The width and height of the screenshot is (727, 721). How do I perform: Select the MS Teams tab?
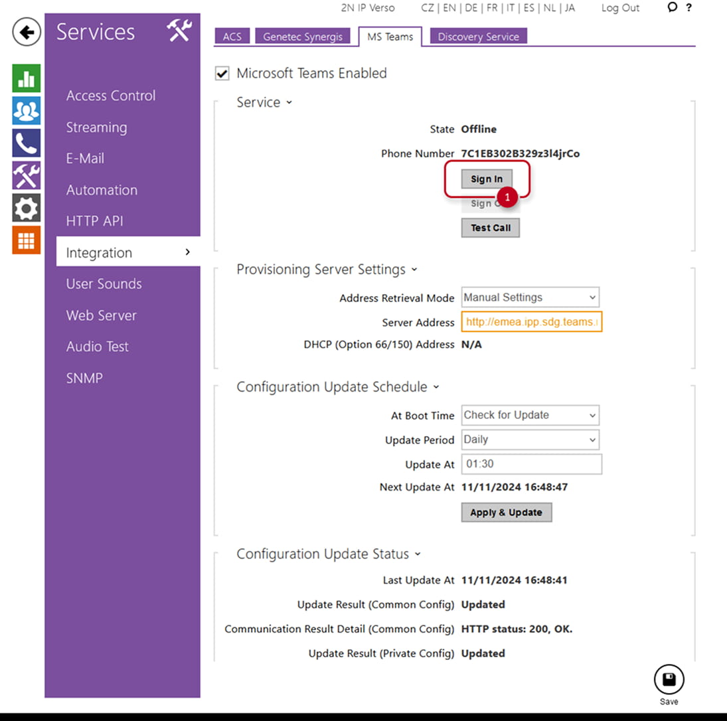coord(390,37)
